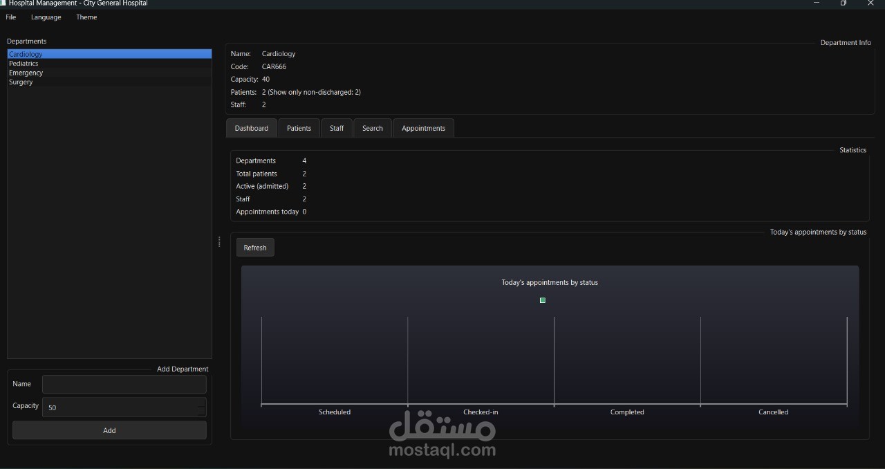Close the Hospital Management window
885x469 pixels.
(870, 3)
